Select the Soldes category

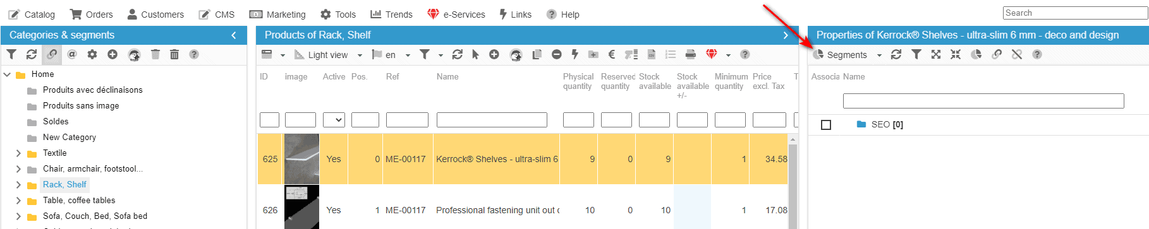click(x=56, y=122)
